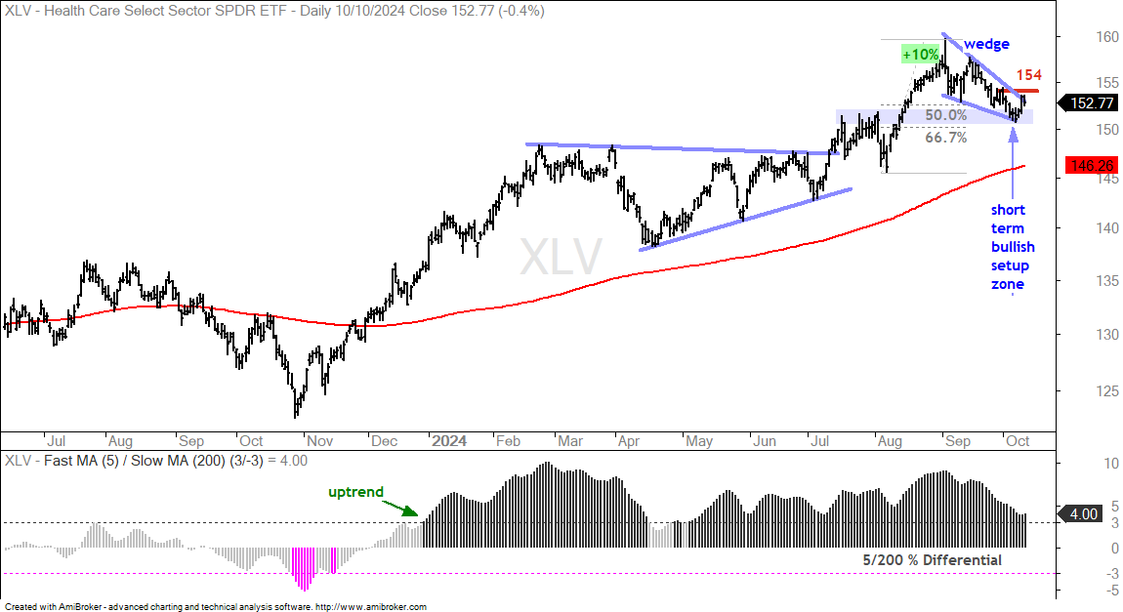Click the '2024' year label on time axis
Viewport: 1123px width, 612px height.
pyautogui.click(x=449, y=441)
